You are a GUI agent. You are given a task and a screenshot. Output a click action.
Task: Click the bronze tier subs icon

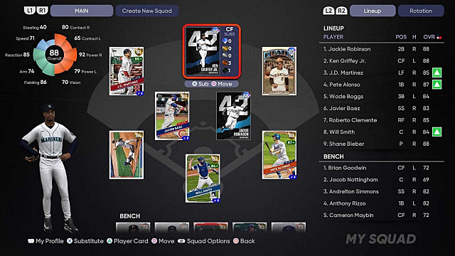click(x=225, y=63)
